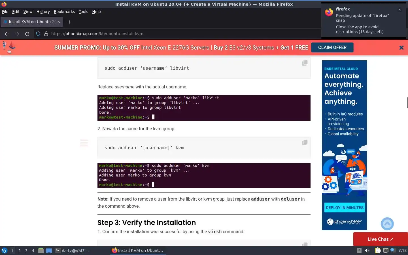Image resolution: width=408 pixels, height=255 pixels.
Task: Click the bold 'deluser' word in the note
Action: coord(290,199)
